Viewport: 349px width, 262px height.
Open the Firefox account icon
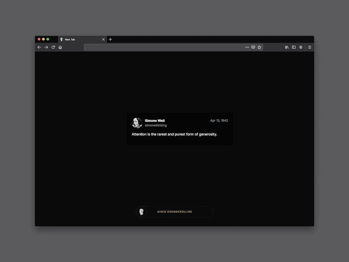pos(301,47)
